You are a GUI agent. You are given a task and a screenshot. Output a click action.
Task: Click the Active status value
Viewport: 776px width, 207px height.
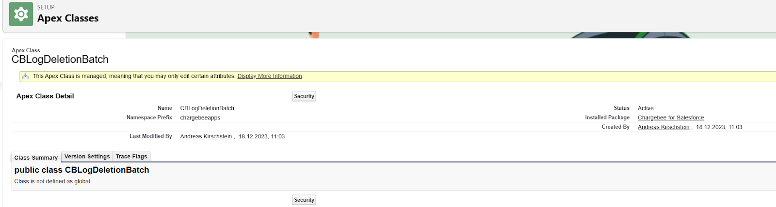pyautogui.click(x=646, y=108)
